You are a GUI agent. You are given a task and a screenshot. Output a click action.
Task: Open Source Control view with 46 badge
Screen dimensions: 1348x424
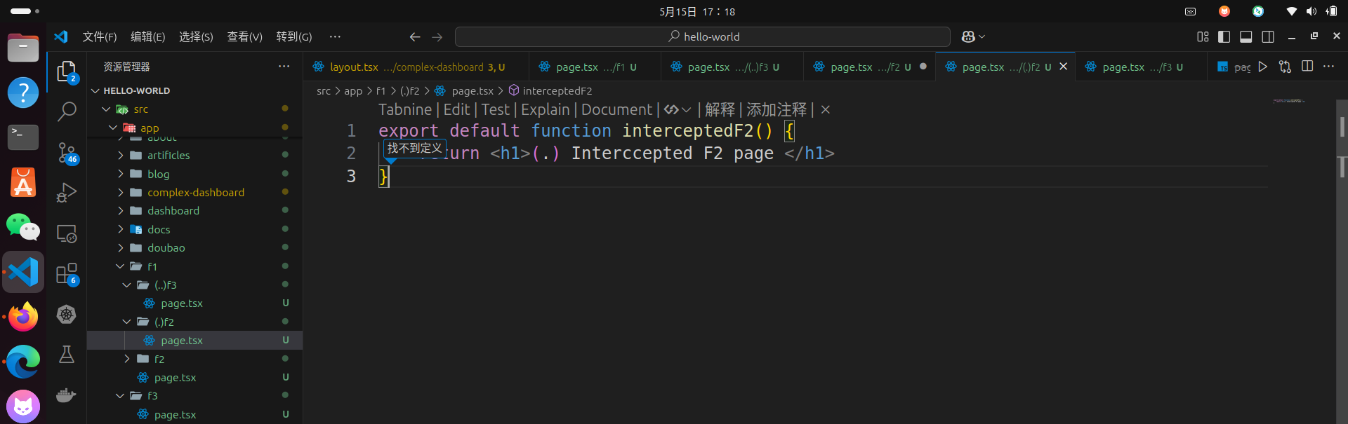pyautogui.click(x=67, y=153)
